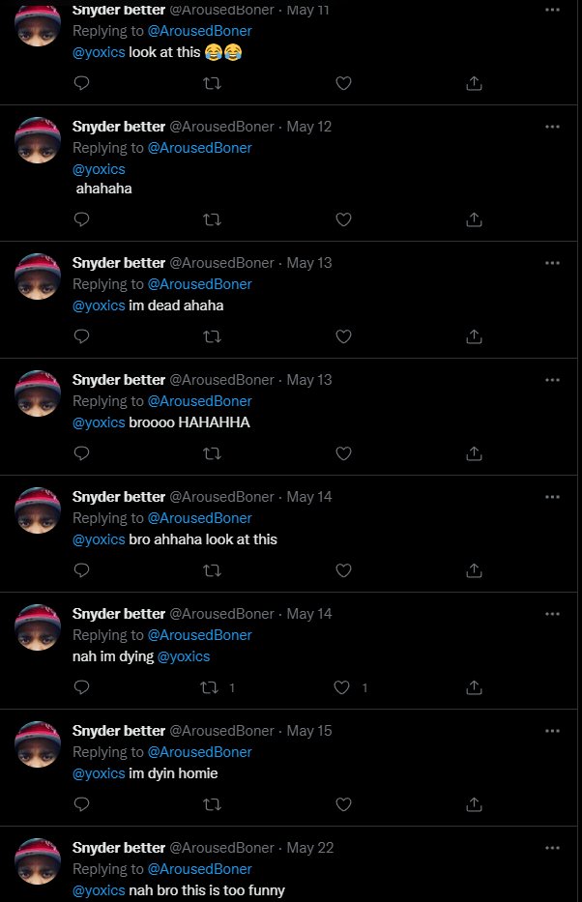Retweet the "nah im dying" tweet

click(x=209, y=687)
